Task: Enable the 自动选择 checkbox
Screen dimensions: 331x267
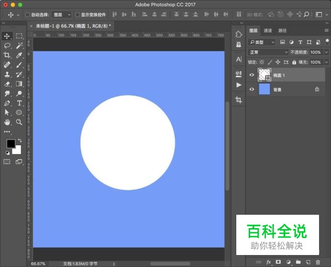Action: pyautogui.click(x=27, y=15)
